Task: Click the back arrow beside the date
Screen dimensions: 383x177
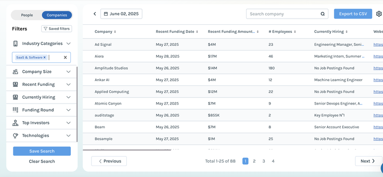Action: tap(95, 14)
